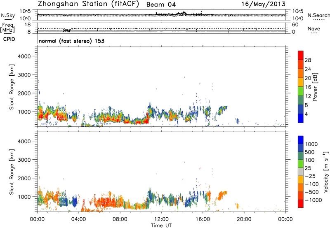This screenshot has height=228, width=330.
Task: Pick the bottom bright blue Power colorbar segment
Action: click(301, 118)
